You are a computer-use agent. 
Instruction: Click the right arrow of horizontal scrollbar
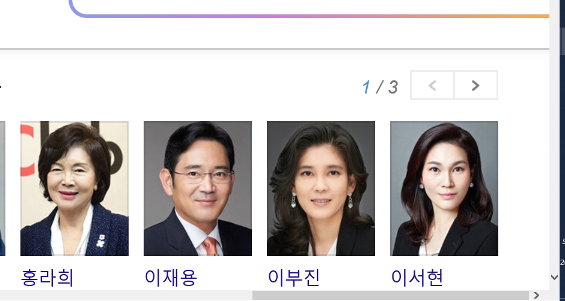point(536,295)
